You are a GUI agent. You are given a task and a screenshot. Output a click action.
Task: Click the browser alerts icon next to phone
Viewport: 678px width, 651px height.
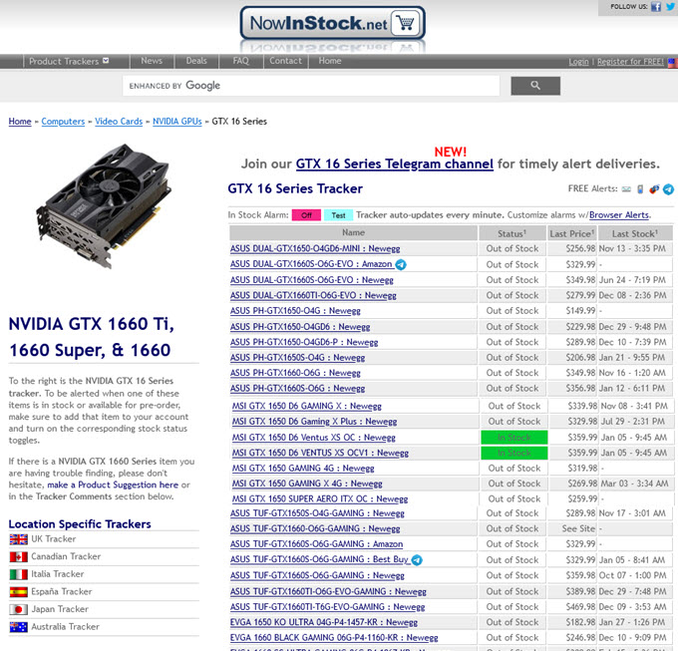(x=654, y=188)
